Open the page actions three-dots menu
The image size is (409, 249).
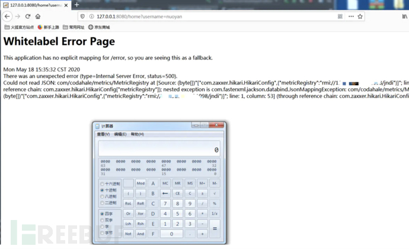click(351, 17)
